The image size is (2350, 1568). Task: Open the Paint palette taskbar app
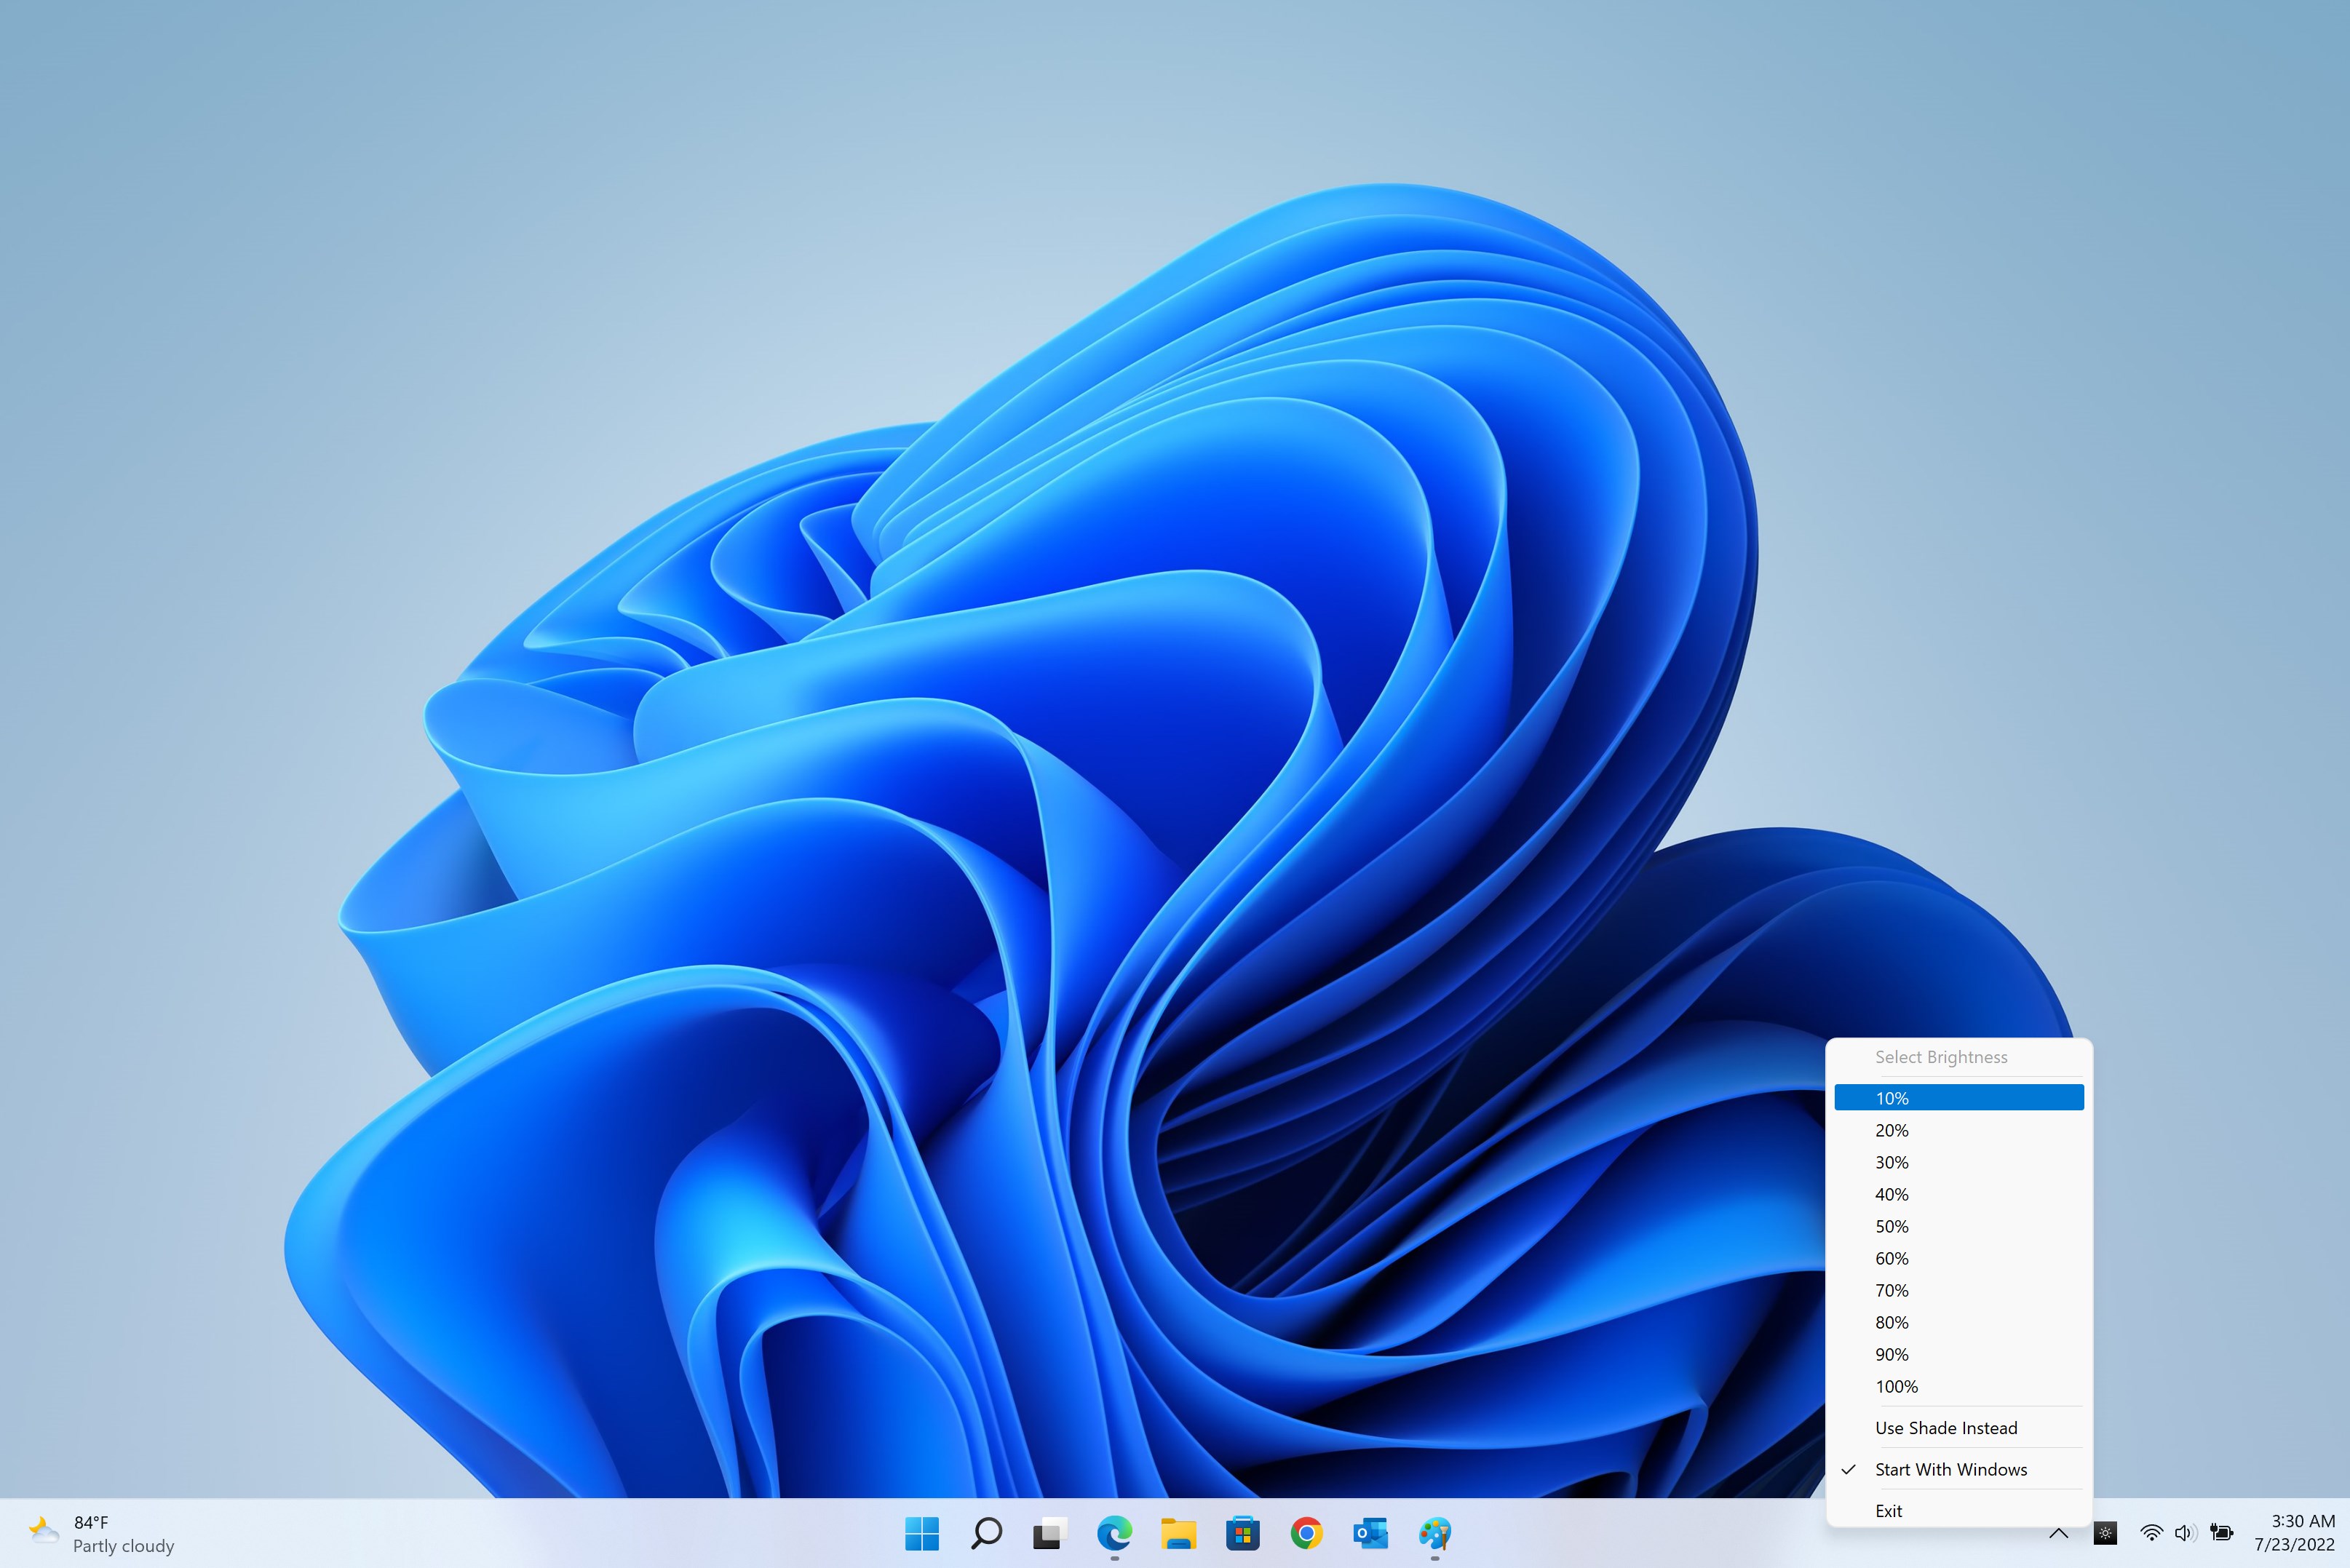[x=1434, y=1533]
